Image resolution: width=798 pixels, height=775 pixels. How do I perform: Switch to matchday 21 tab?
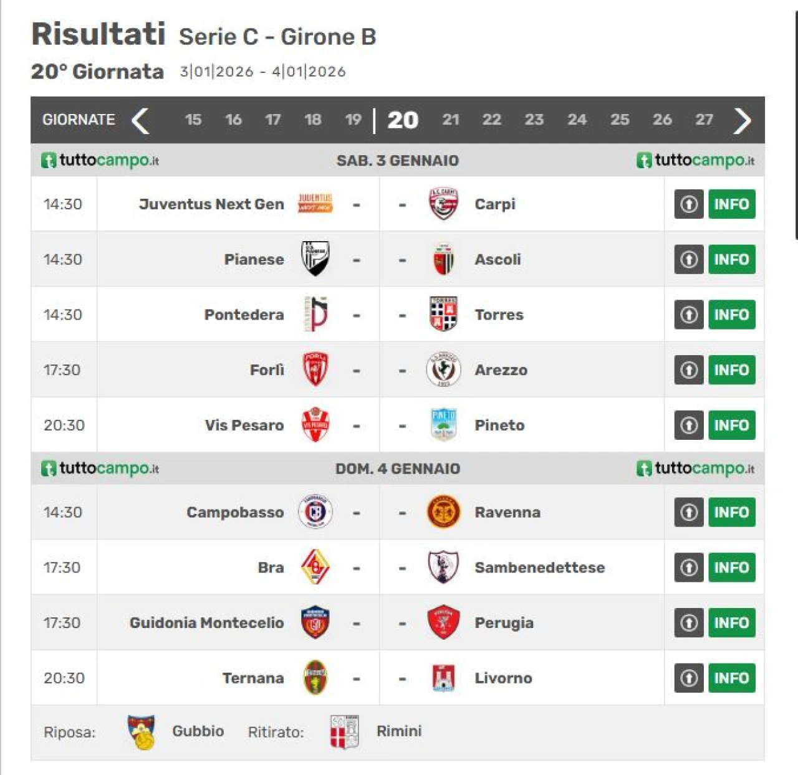pos(451,120)
